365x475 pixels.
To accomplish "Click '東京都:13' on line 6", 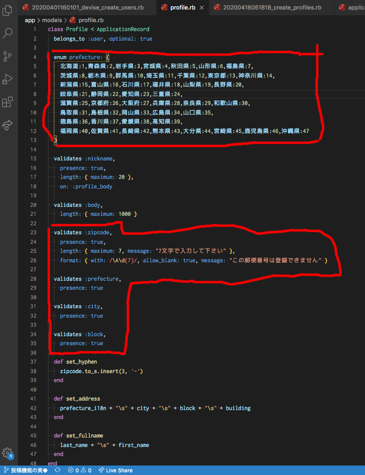I will (222, 75).
